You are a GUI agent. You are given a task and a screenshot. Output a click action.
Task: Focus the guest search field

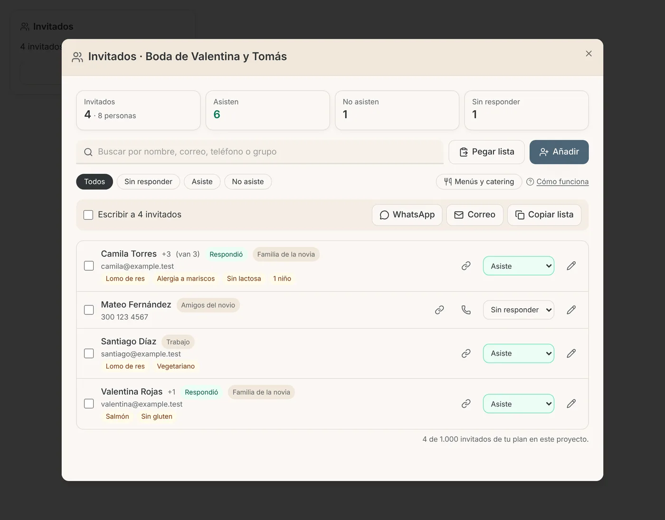260,152
